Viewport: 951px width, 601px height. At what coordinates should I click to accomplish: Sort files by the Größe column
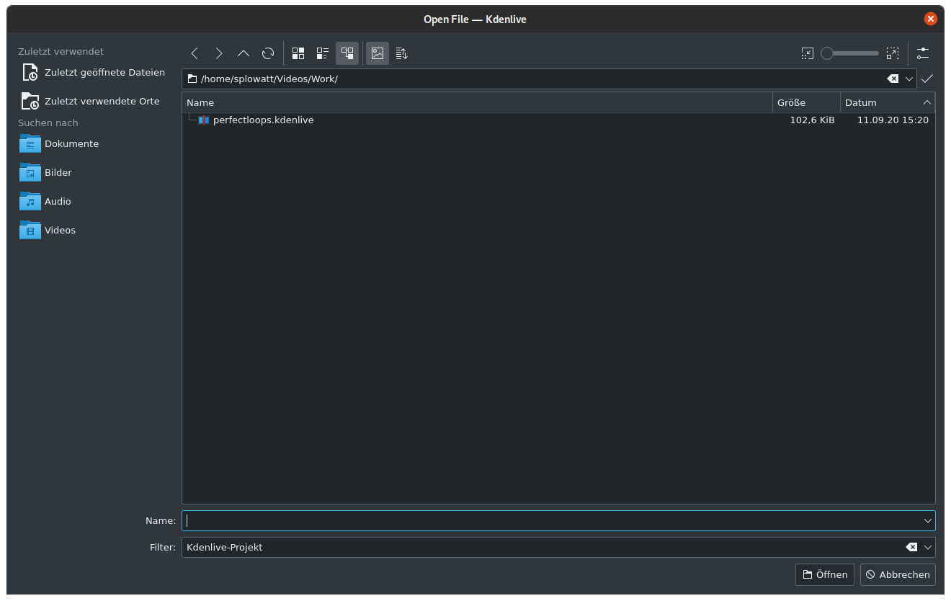click(x=805, y=102)
